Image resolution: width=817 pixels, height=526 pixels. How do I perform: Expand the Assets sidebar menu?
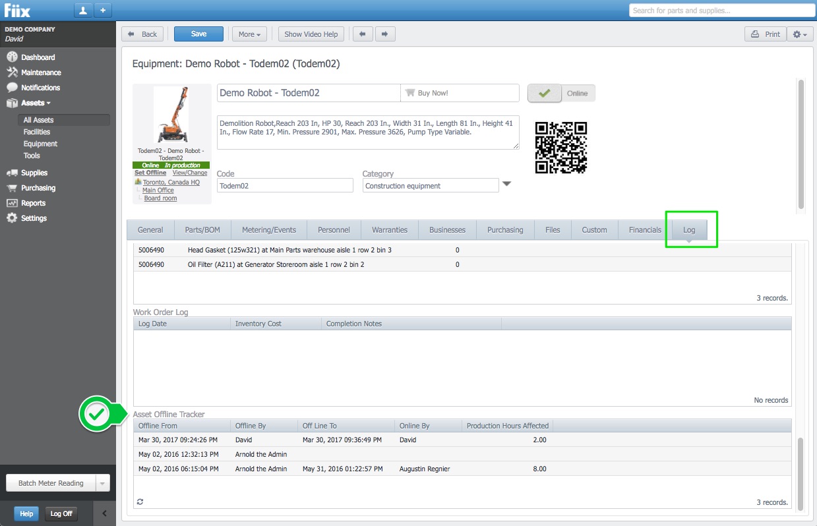point(36,103)
